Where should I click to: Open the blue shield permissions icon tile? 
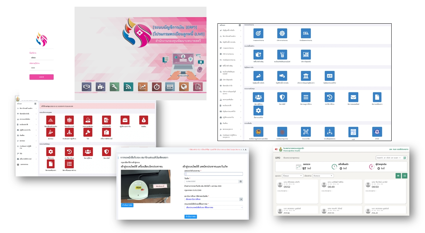282,97
